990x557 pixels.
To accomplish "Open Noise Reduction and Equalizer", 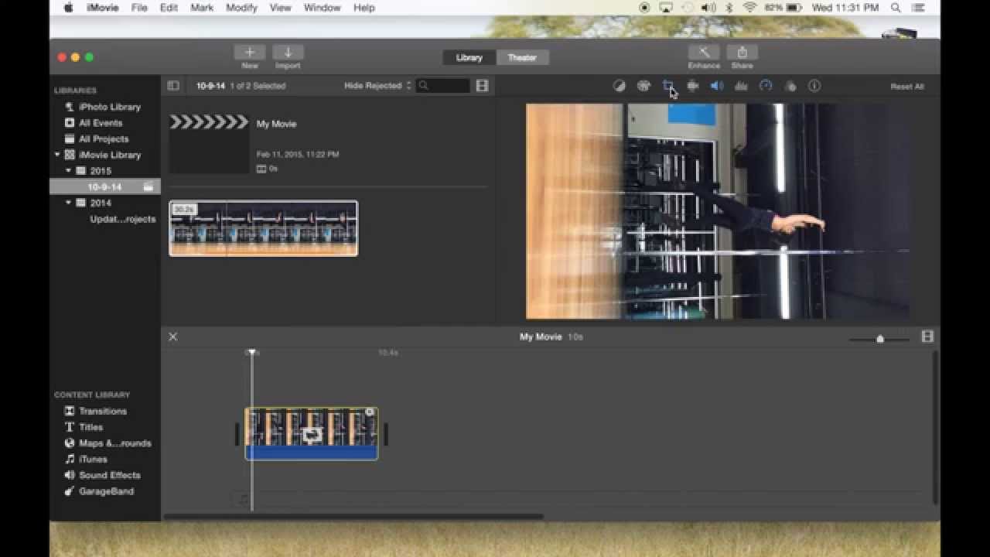I will [x=741, y=86].
